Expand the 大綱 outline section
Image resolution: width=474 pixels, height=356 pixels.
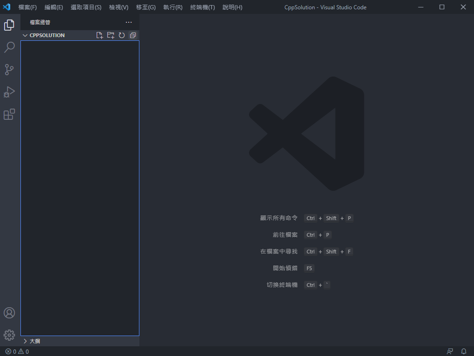(x=35, y=341)
